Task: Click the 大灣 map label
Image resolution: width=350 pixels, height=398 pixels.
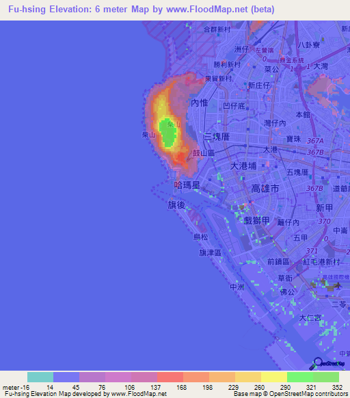Action: pyautogui.click(x=321, y=66)
